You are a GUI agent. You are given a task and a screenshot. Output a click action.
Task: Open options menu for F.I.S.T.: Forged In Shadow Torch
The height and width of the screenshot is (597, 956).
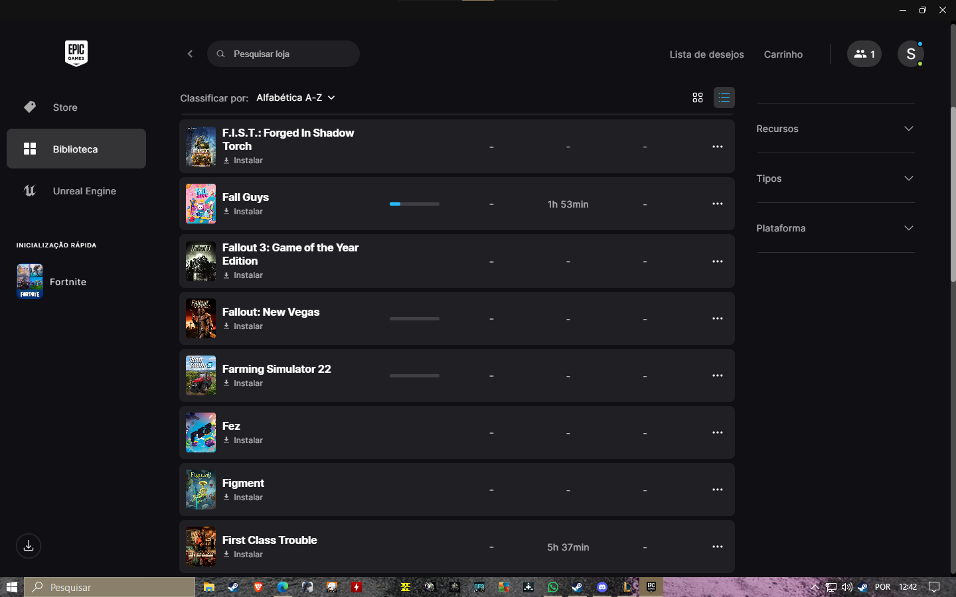click(718, 147)
